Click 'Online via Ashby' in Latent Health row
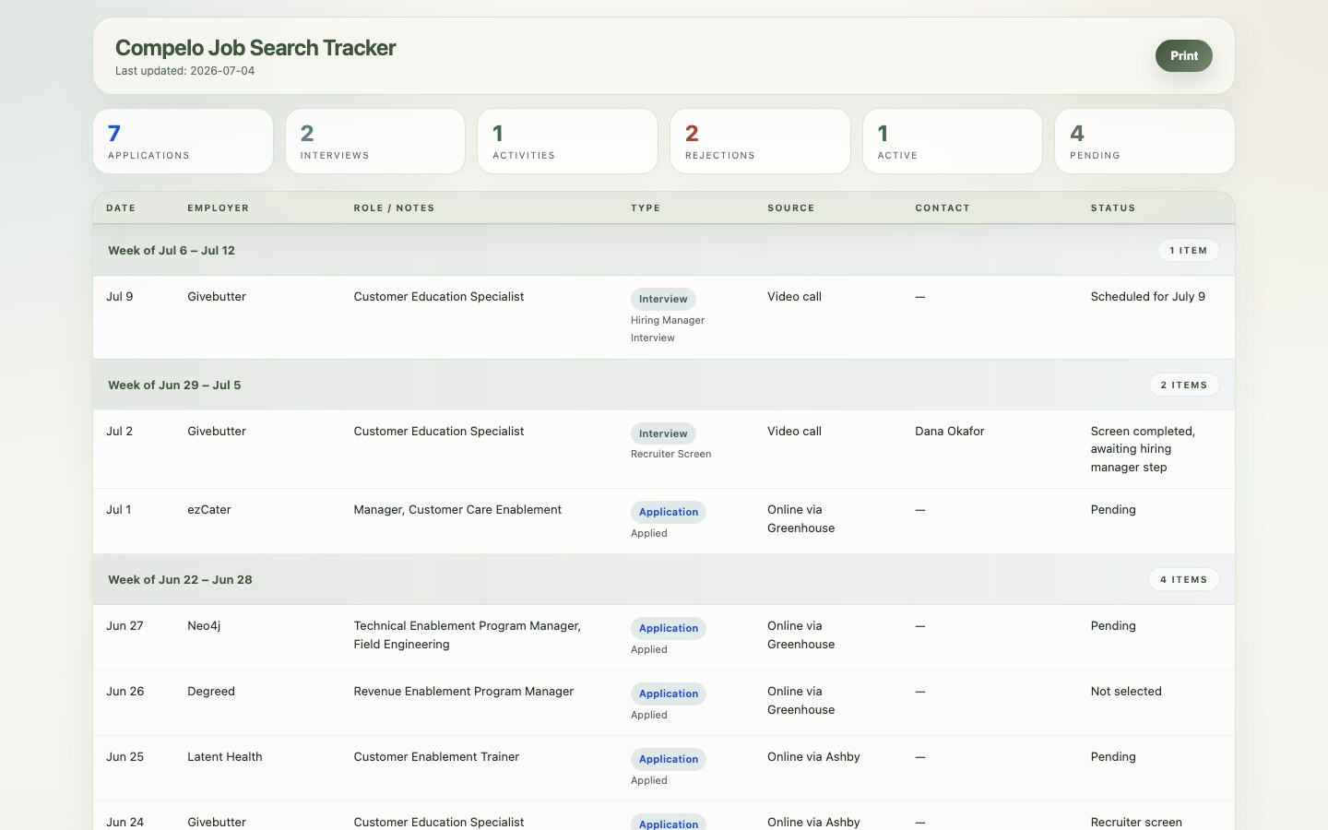The height and width of the screenshot is (830, 1328). pos(813,757)
